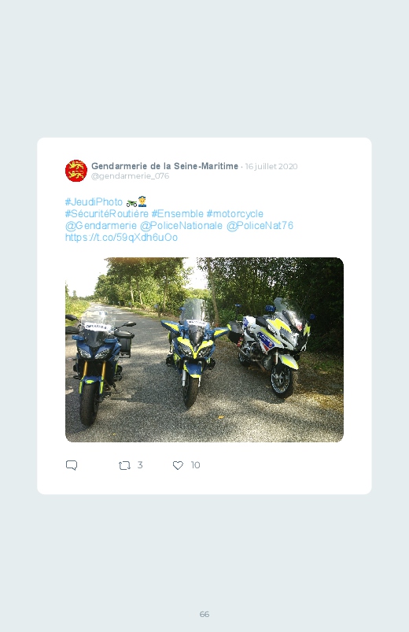Click the Gendarmerie Seine-Maritime profile avatar
The height and width of the screenshot is (632, 409).
tap(76, 171)
